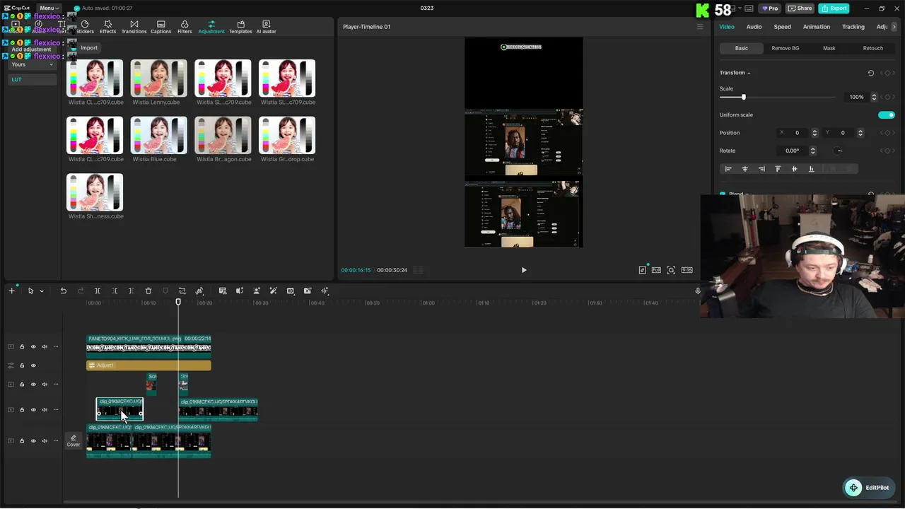The height and width of the screenshot is (509, 905).
Task: Click the HD enhance icon in the timeline toolbar
Action: [x=291, y=291]
